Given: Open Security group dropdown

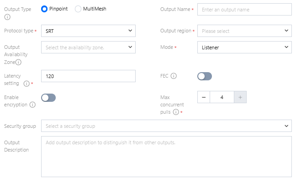Looking at the screenshot, I should click(166, 126).
